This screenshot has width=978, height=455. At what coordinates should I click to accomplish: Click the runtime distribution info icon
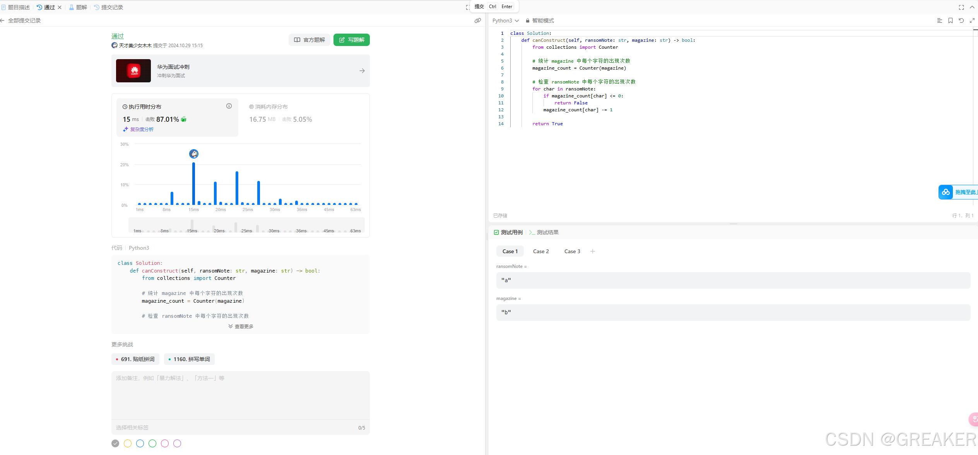[x=229, y=106]
